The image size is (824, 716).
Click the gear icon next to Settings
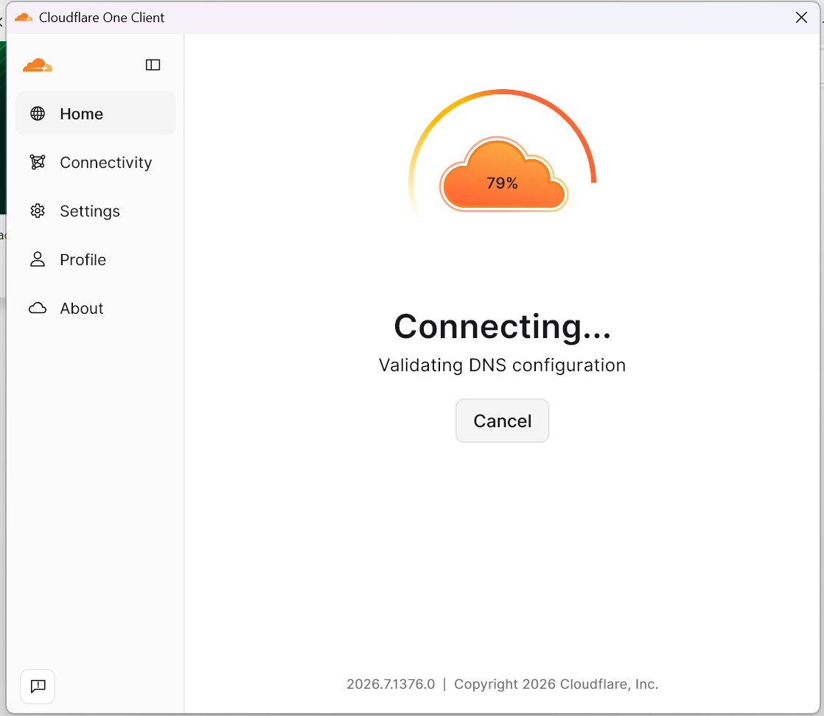click(x=38, y=211)
